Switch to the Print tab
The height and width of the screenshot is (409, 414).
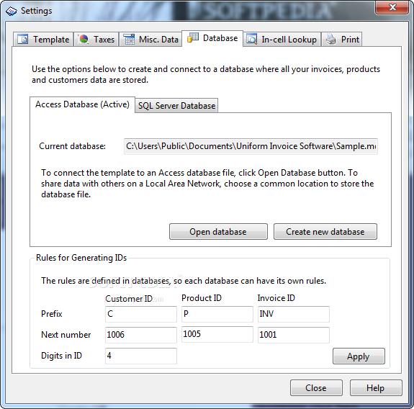tap(342, 40)
